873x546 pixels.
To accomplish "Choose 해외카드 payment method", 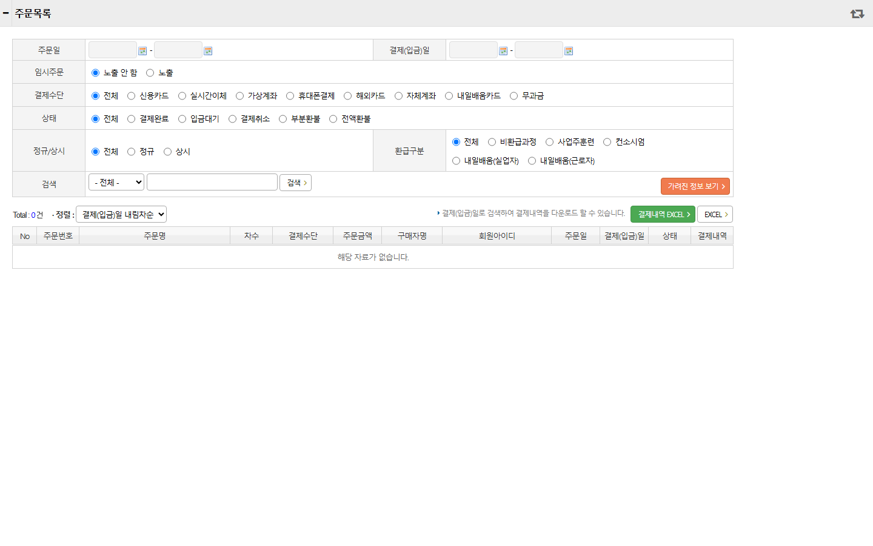I will (347, 96).
